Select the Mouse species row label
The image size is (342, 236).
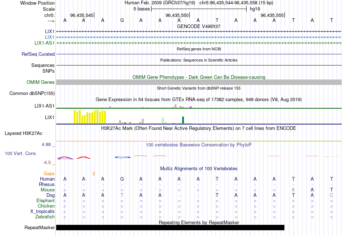(48, 190)
